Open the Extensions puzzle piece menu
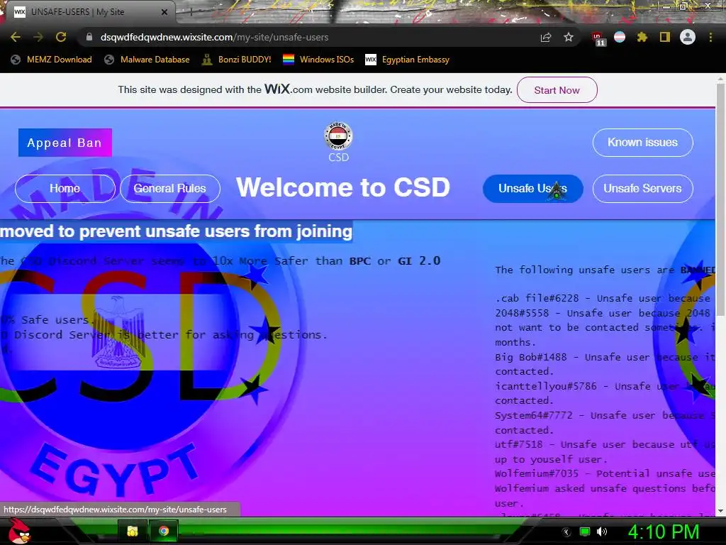This screenshot has width=726, height=545. coord(642,37)
